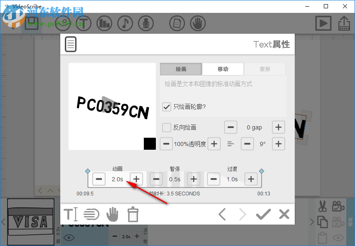
Task: Open the voiceover microphone tool
Action: click(146, 23)
